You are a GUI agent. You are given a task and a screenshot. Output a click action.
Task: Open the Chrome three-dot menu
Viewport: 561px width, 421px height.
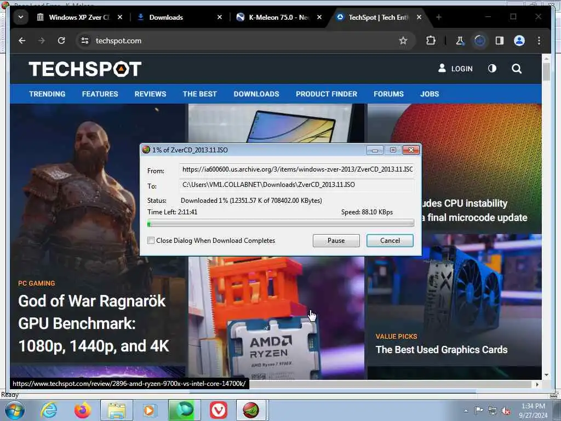539,41
